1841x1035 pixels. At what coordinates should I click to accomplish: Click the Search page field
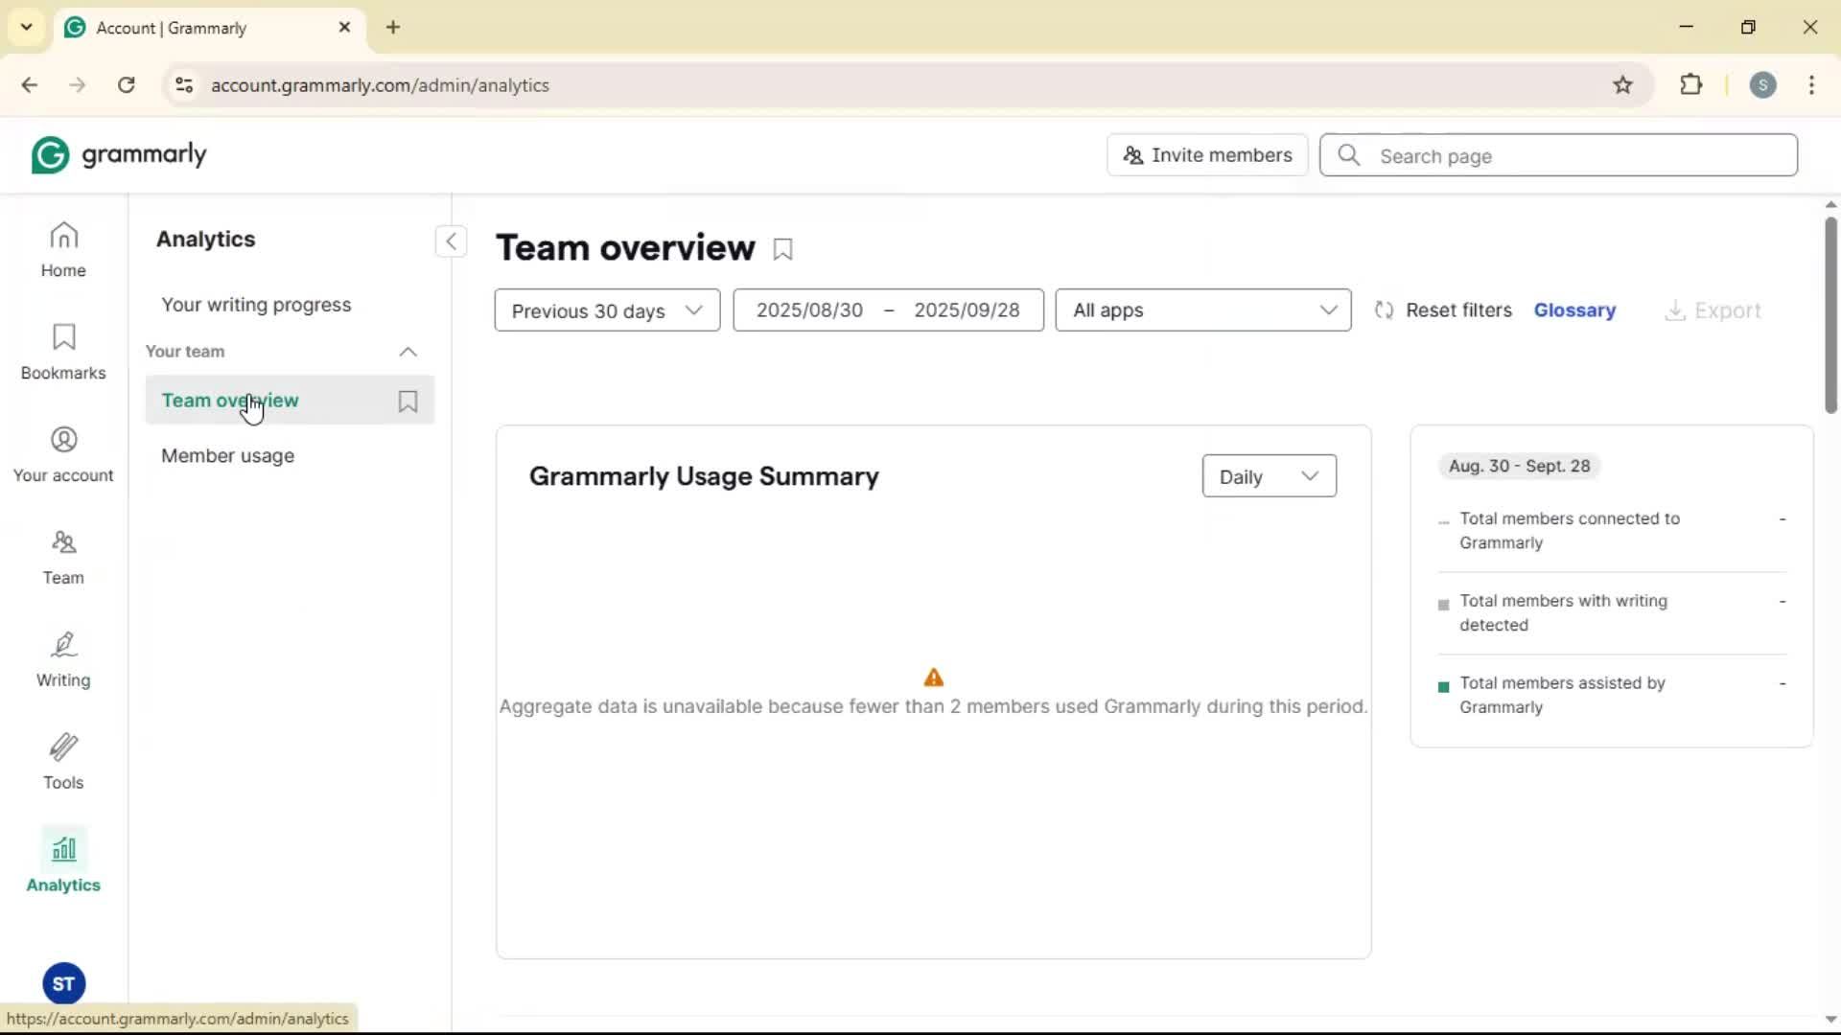[x=1573, y=156]
